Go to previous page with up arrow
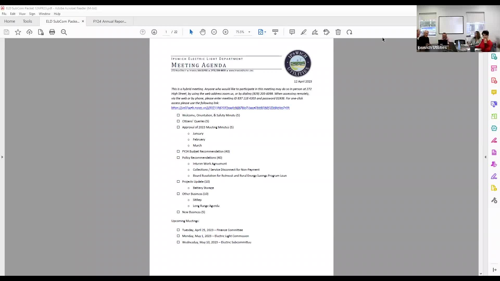This screenshot has height=281, width=500. [x=143, y=32]
